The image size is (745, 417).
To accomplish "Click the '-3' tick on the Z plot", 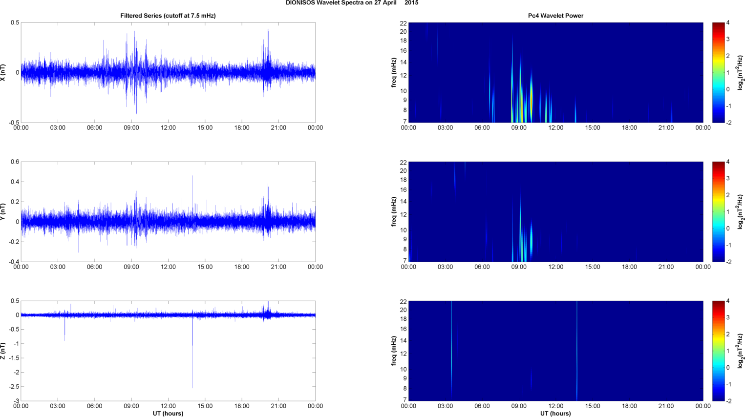I will click(x=16, y=401).
